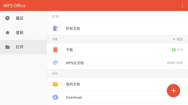Open the 所有文档 list entry
The image size is (188, 105).
point(117,29)
